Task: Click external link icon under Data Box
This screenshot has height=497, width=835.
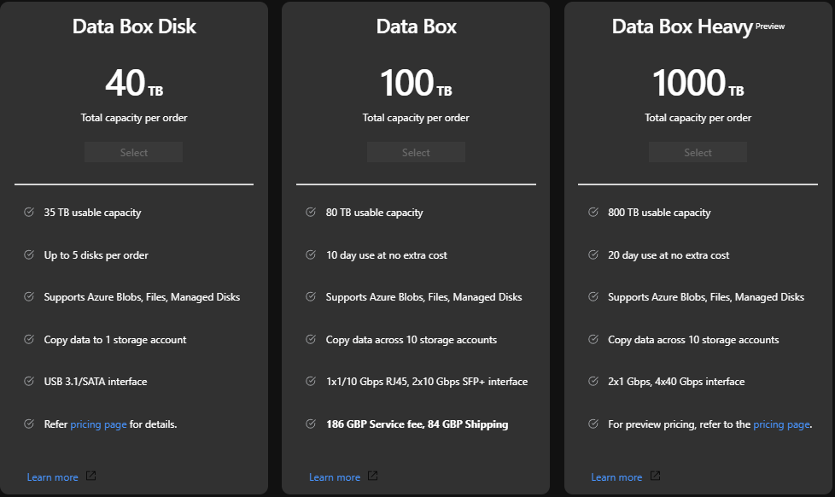Action: pos(373,477)
